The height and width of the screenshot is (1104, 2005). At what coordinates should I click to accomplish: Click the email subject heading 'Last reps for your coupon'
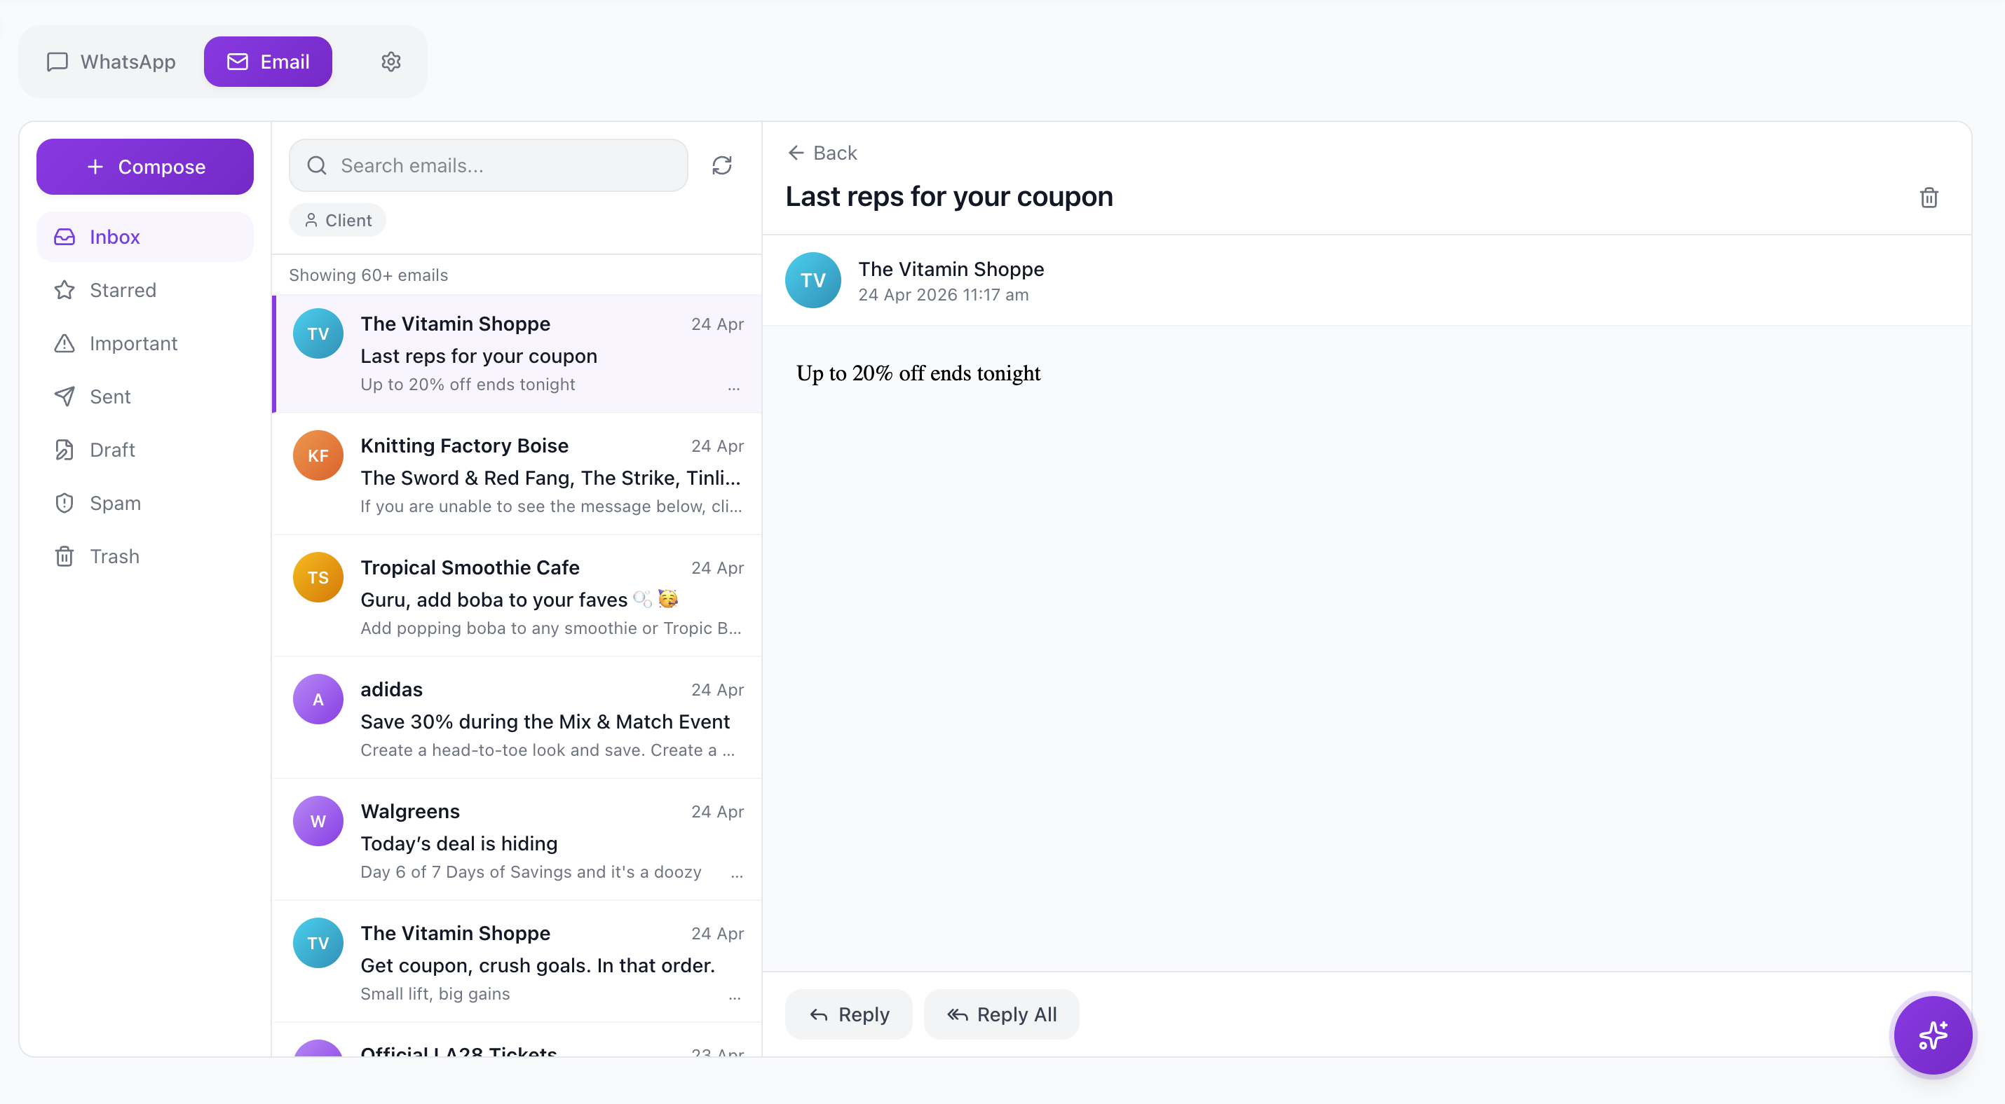(x=949, y=197)
